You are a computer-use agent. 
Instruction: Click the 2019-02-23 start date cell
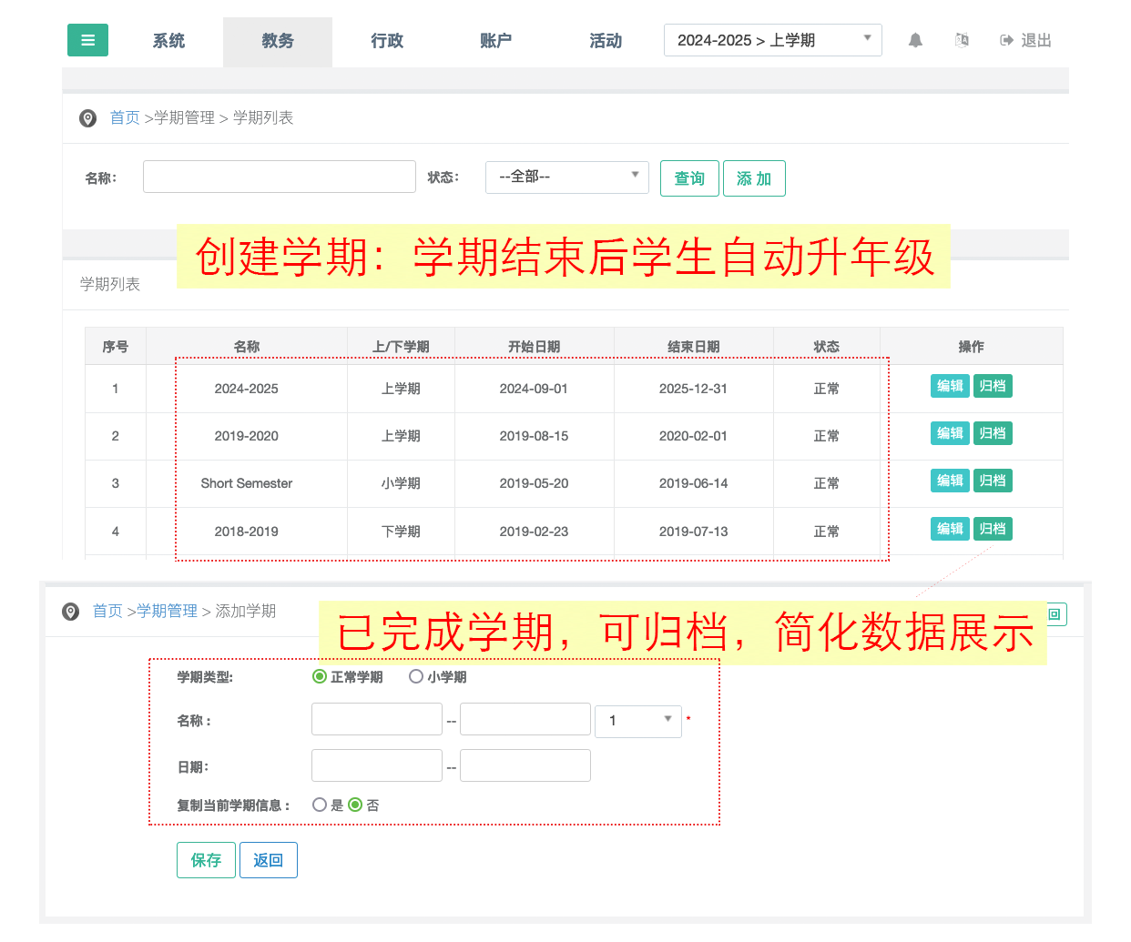535,532
